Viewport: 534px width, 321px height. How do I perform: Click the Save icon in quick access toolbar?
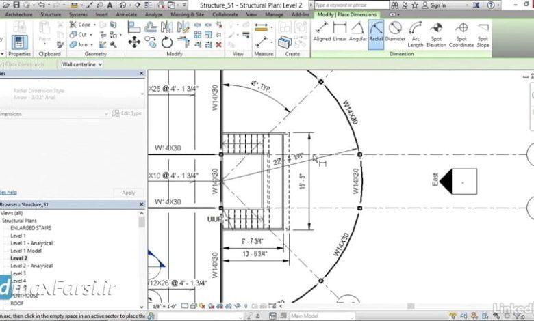(16, 5)
